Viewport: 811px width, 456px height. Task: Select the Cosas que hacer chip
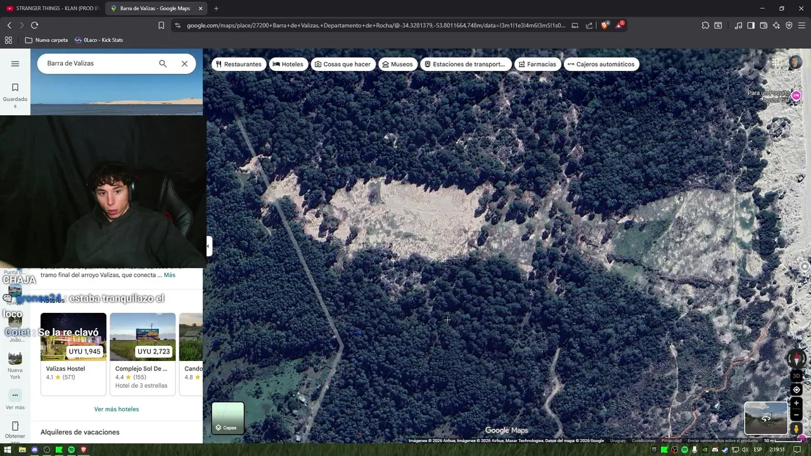[343, 64]
